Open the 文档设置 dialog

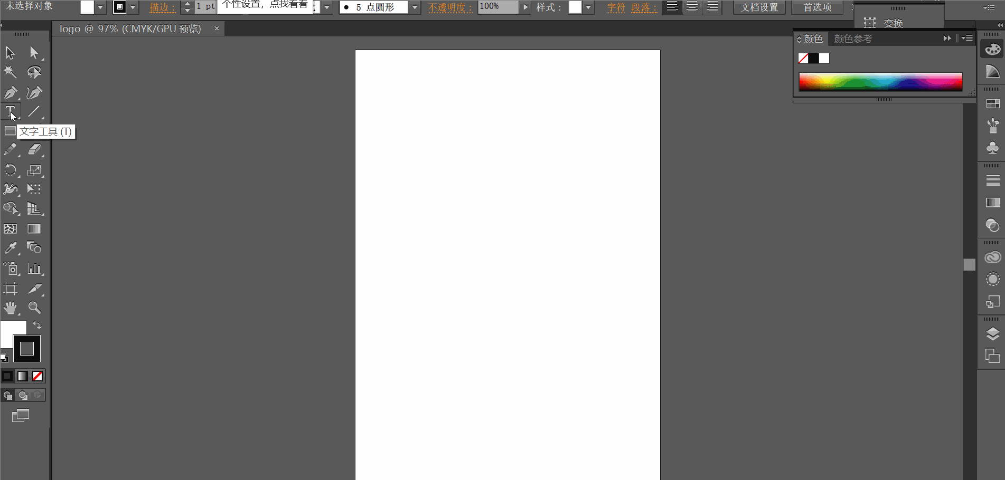tap(759, 7)
